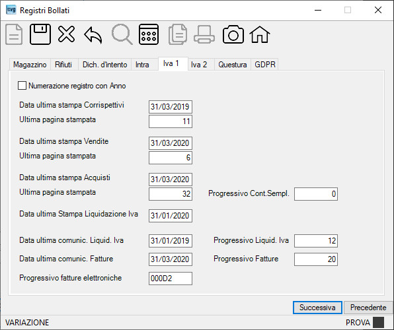The height and width of the screenshot is (330, 394).
Task: Click the Progressivo fatture elettroniche field
Action: [171, 279]
